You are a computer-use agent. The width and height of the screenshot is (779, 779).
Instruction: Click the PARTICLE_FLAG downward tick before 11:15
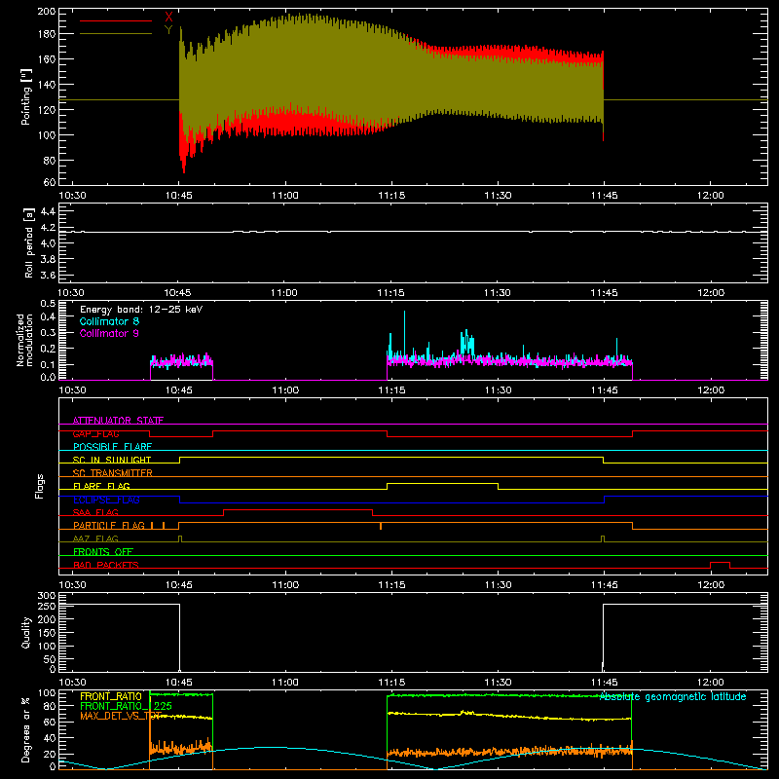click(381, 526)
